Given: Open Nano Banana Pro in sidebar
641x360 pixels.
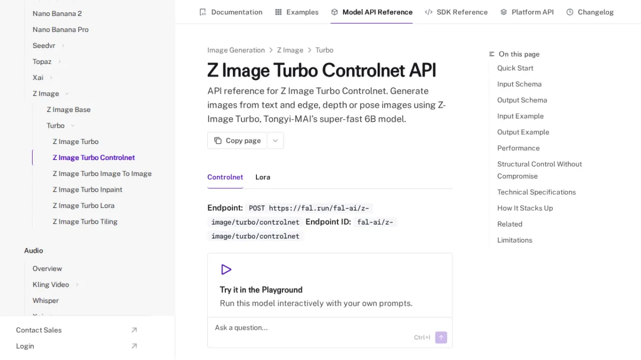Looking at the screenshot, I should click(60, 29).
